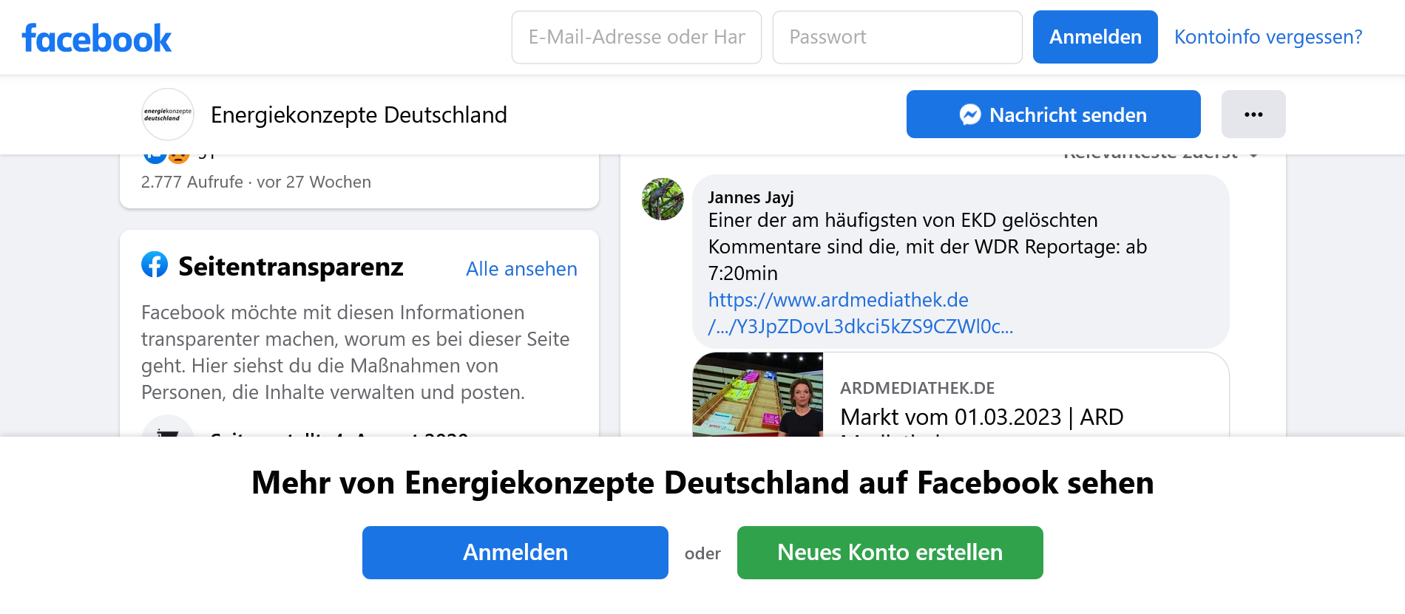Click the angry reaction emoji icon
1405x614 pixels.
179,157
